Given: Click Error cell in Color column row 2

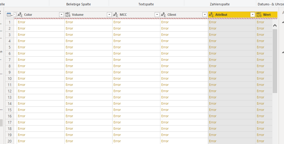Looking at the screenshot, I should [x=41, y=28].
